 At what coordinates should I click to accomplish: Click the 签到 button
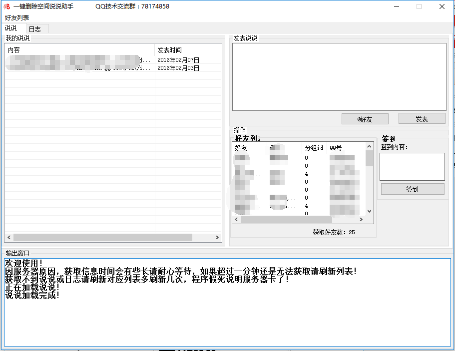pos(413,189)
